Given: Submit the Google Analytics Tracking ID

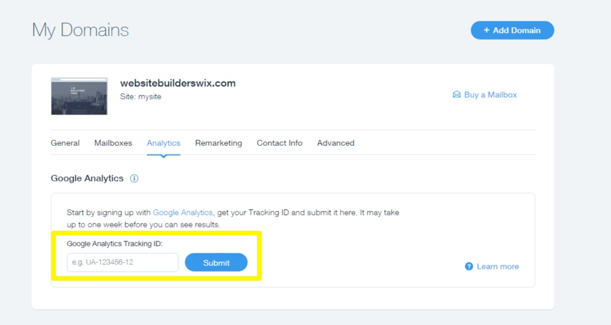Looking at the screenshot, I should [x=216, y=262].
